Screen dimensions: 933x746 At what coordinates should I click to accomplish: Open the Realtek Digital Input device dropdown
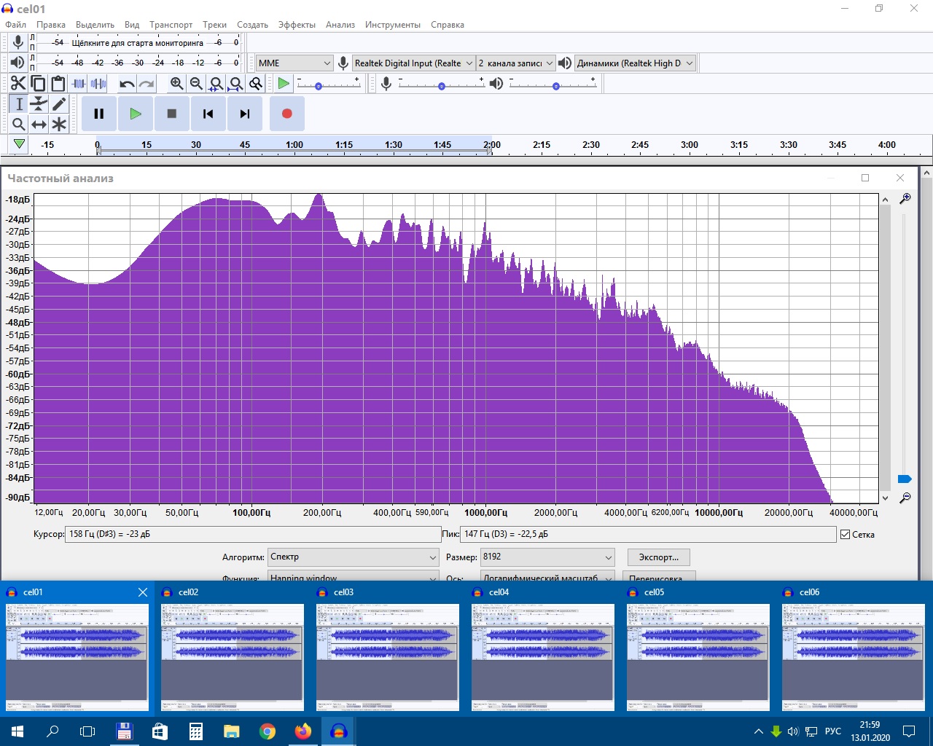413,63
